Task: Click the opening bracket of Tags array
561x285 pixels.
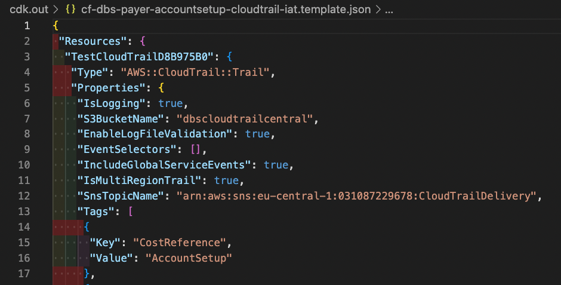Action: [130, 212]
